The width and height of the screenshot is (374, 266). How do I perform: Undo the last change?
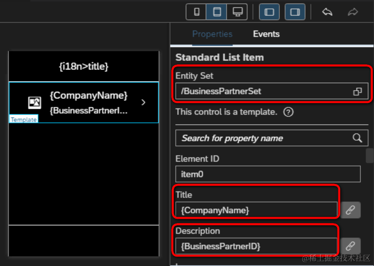327,12
